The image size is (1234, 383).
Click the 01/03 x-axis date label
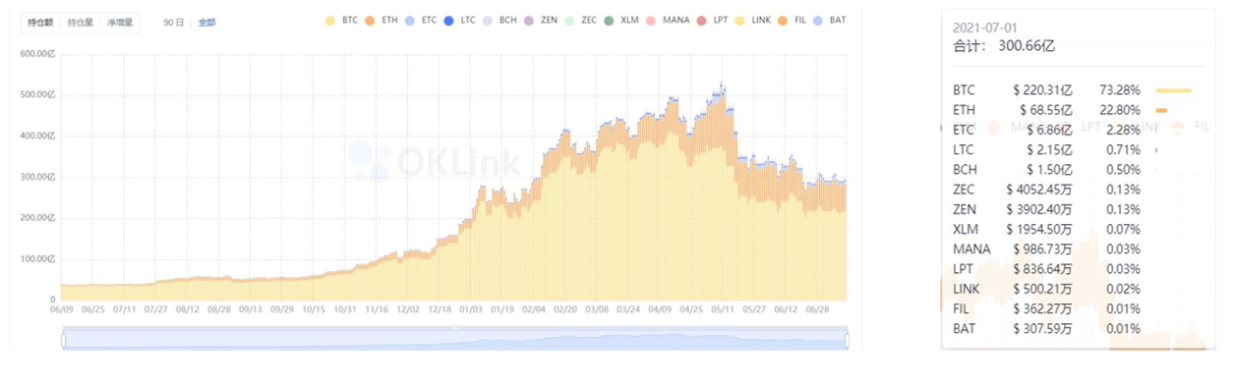(x=471, y=309)
